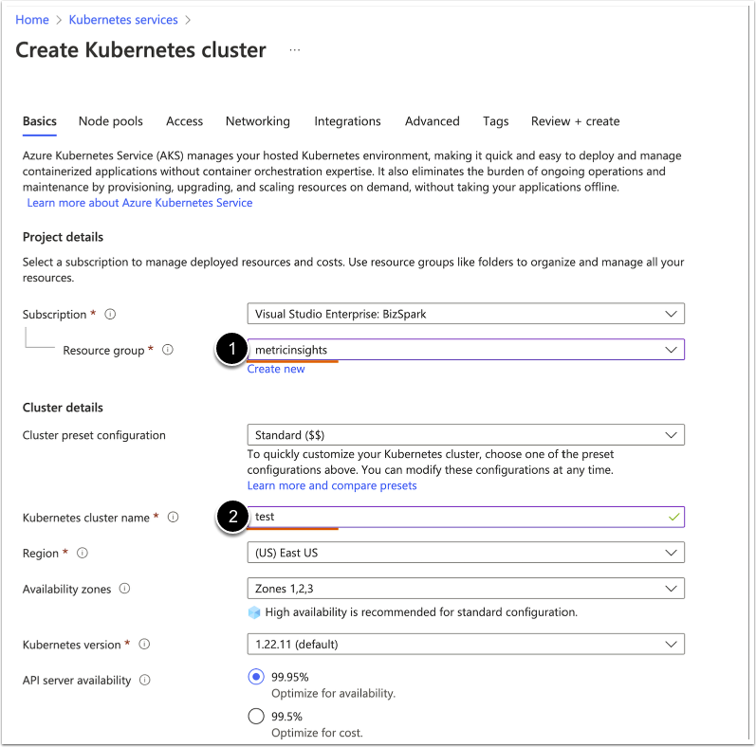Click info icon beside Kubernetes version
756x747 pixels.
tap(144, 645)
